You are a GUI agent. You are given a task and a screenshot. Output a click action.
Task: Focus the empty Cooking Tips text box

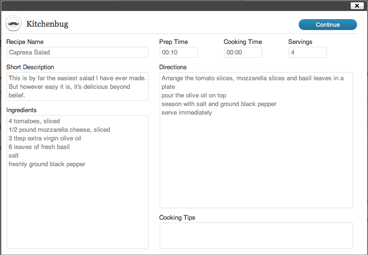(x=256, y=235)
